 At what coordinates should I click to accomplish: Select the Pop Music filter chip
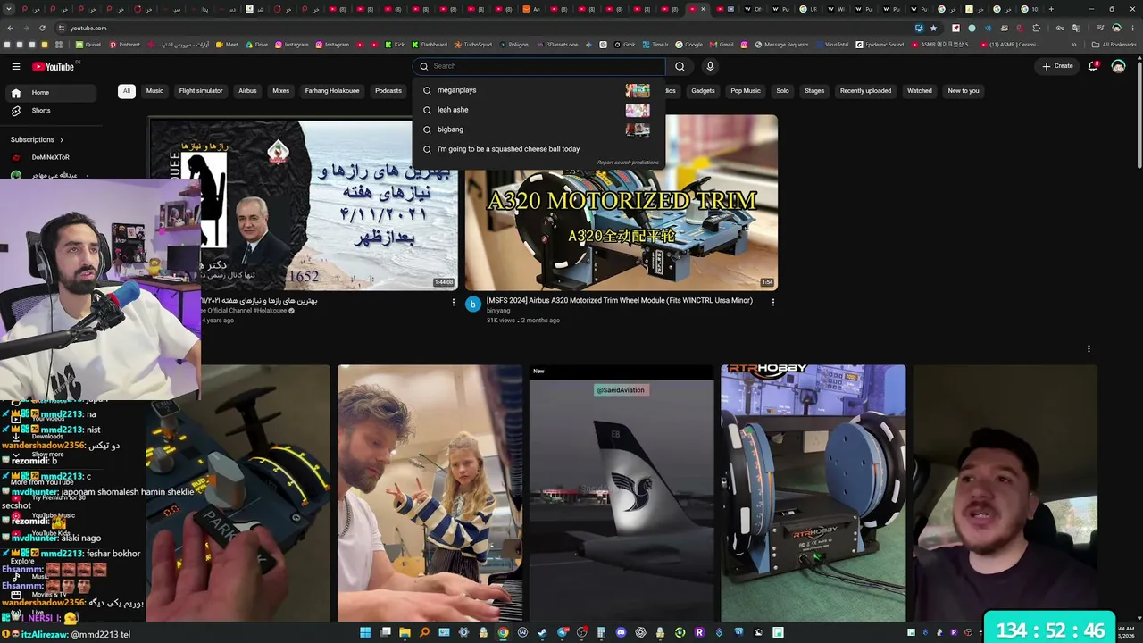[746, 90]
